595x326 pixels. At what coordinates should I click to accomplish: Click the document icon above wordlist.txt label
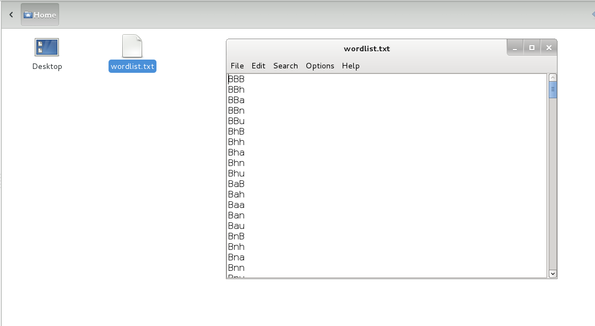coord(132,47)
